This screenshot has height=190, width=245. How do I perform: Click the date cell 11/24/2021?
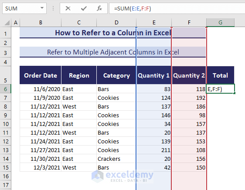41,141
